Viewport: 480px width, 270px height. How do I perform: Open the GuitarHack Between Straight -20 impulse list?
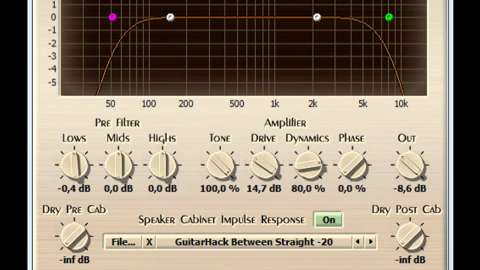coord(254,242)
